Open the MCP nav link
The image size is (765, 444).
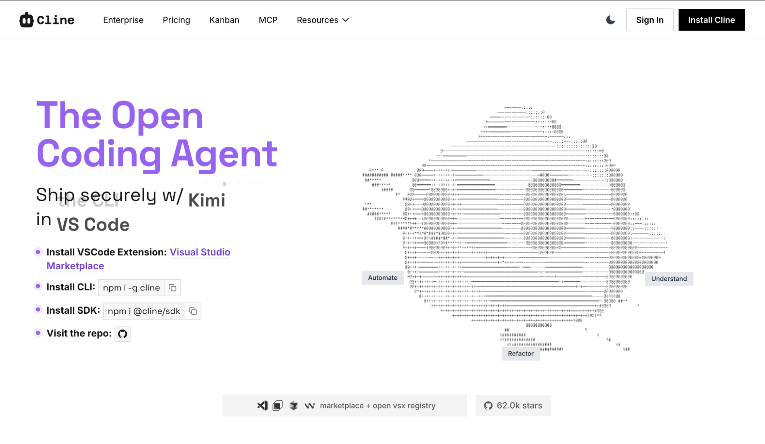(268, 20)
